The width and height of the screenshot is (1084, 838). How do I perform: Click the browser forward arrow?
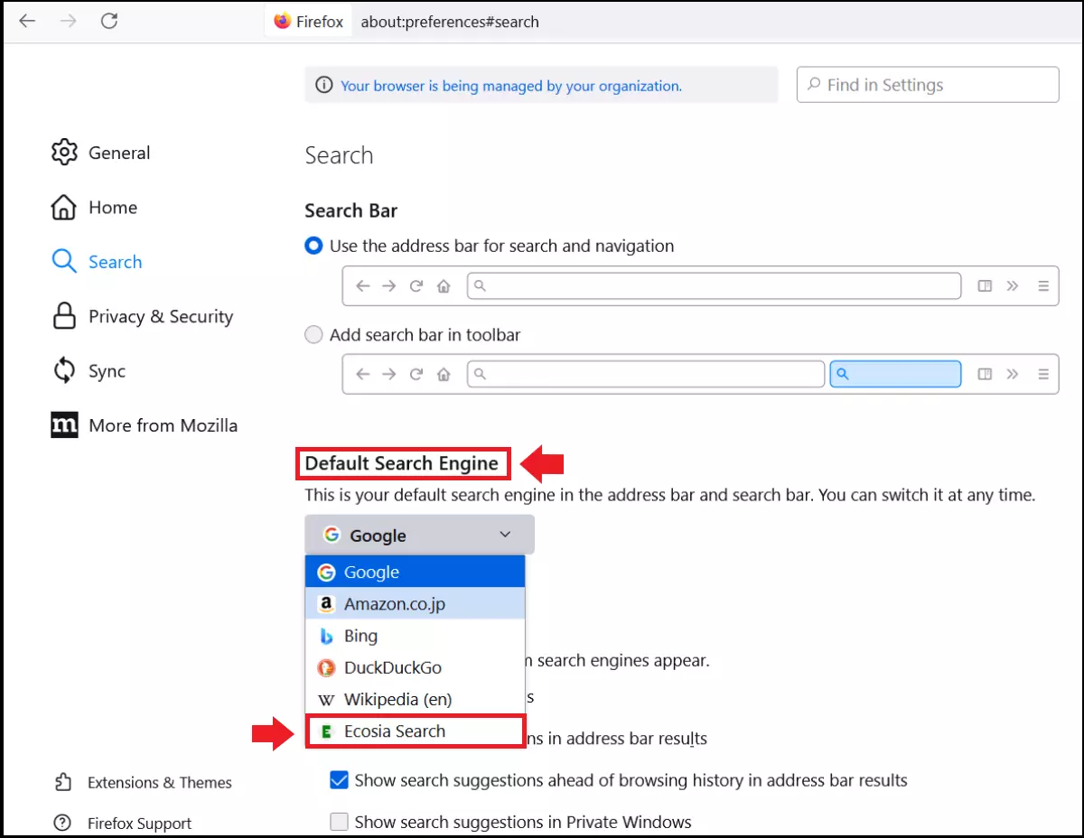click(x=68, y=21)
